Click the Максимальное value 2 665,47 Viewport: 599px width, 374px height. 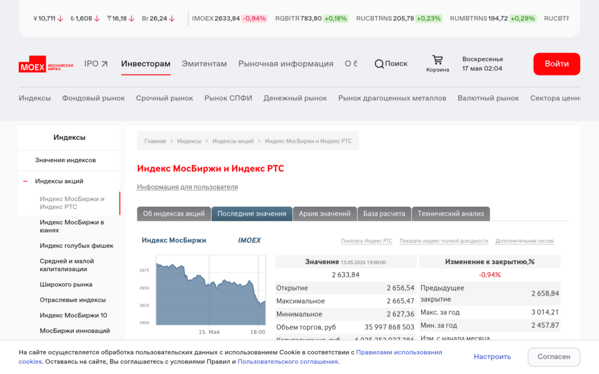(400, 301)
